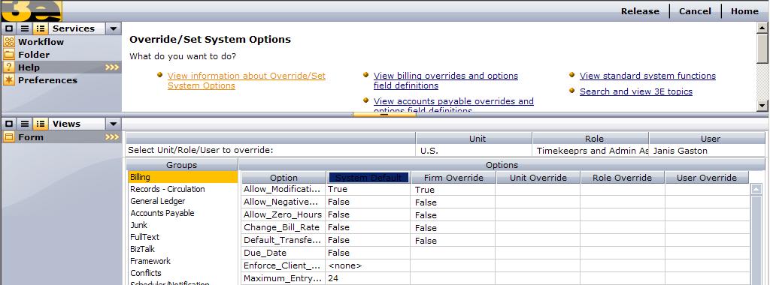Viewport: 770px width, 285px height.
Task: Click the System Default column header
Action: (x=368, y=178)
